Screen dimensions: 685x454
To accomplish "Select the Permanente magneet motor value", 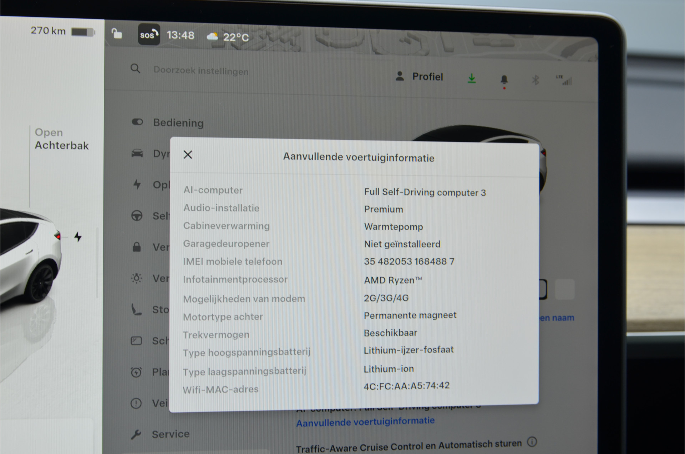I will (410, 315).
